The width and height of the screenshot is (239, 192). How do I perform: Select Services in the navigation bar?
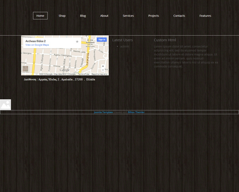pyautogui.click(x=128, y=16)
